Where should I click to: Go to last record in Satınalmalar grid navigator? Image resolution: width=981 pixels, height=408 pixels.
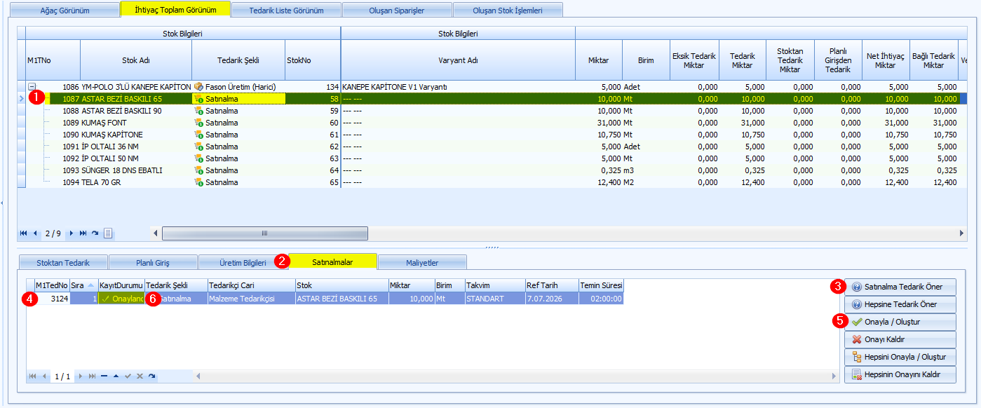(x=92, y=376)
